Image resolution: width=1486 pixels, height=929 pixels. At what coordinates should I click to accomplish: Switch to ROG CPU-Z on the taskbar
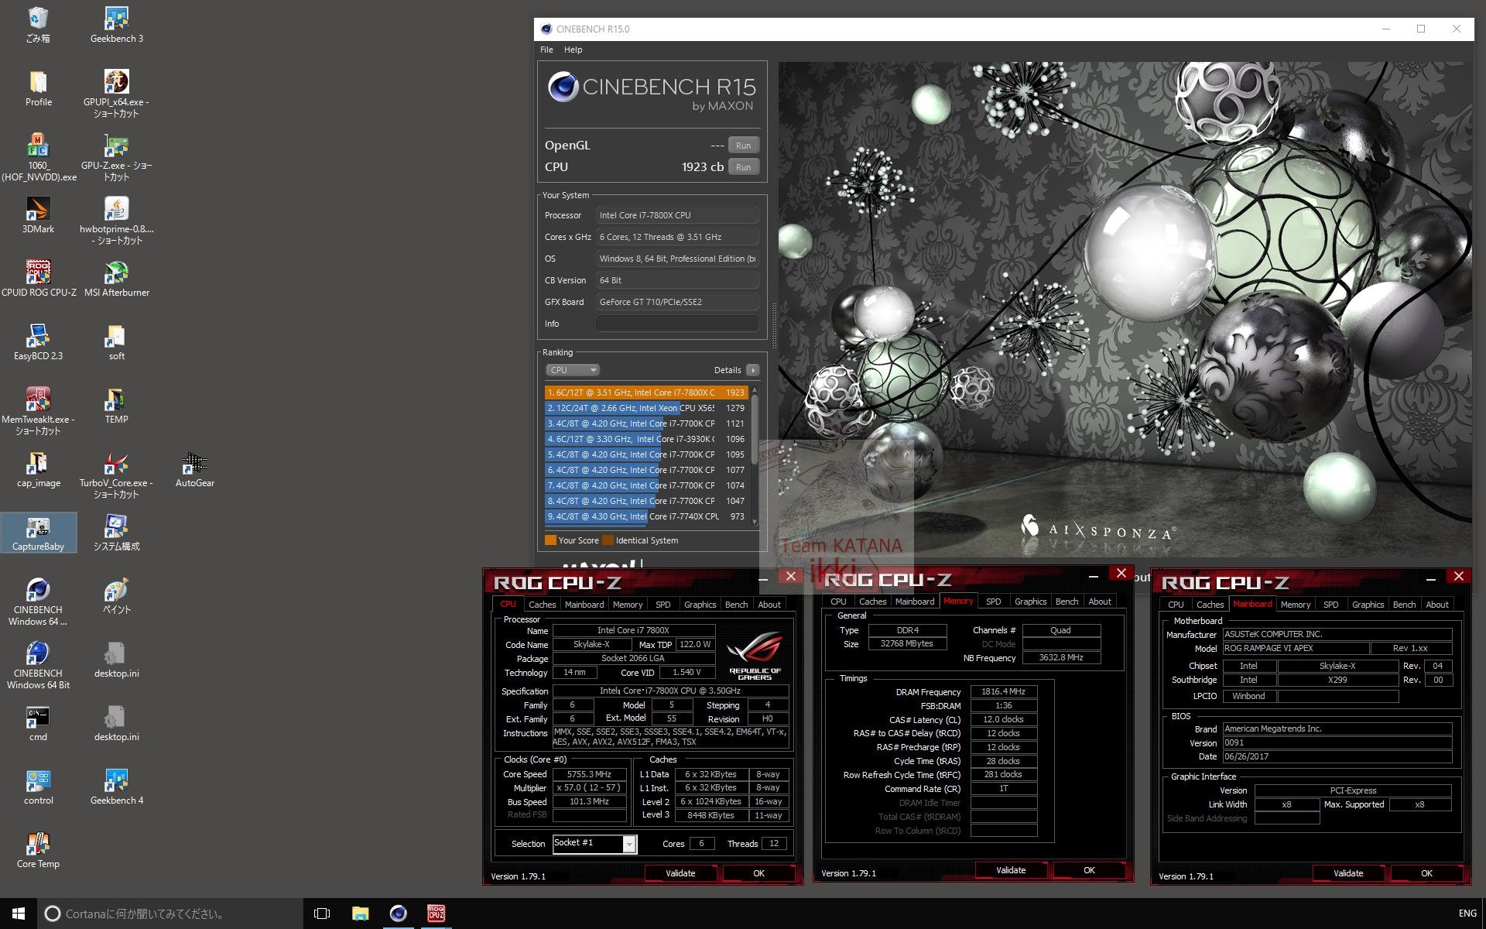click(436, 914)
